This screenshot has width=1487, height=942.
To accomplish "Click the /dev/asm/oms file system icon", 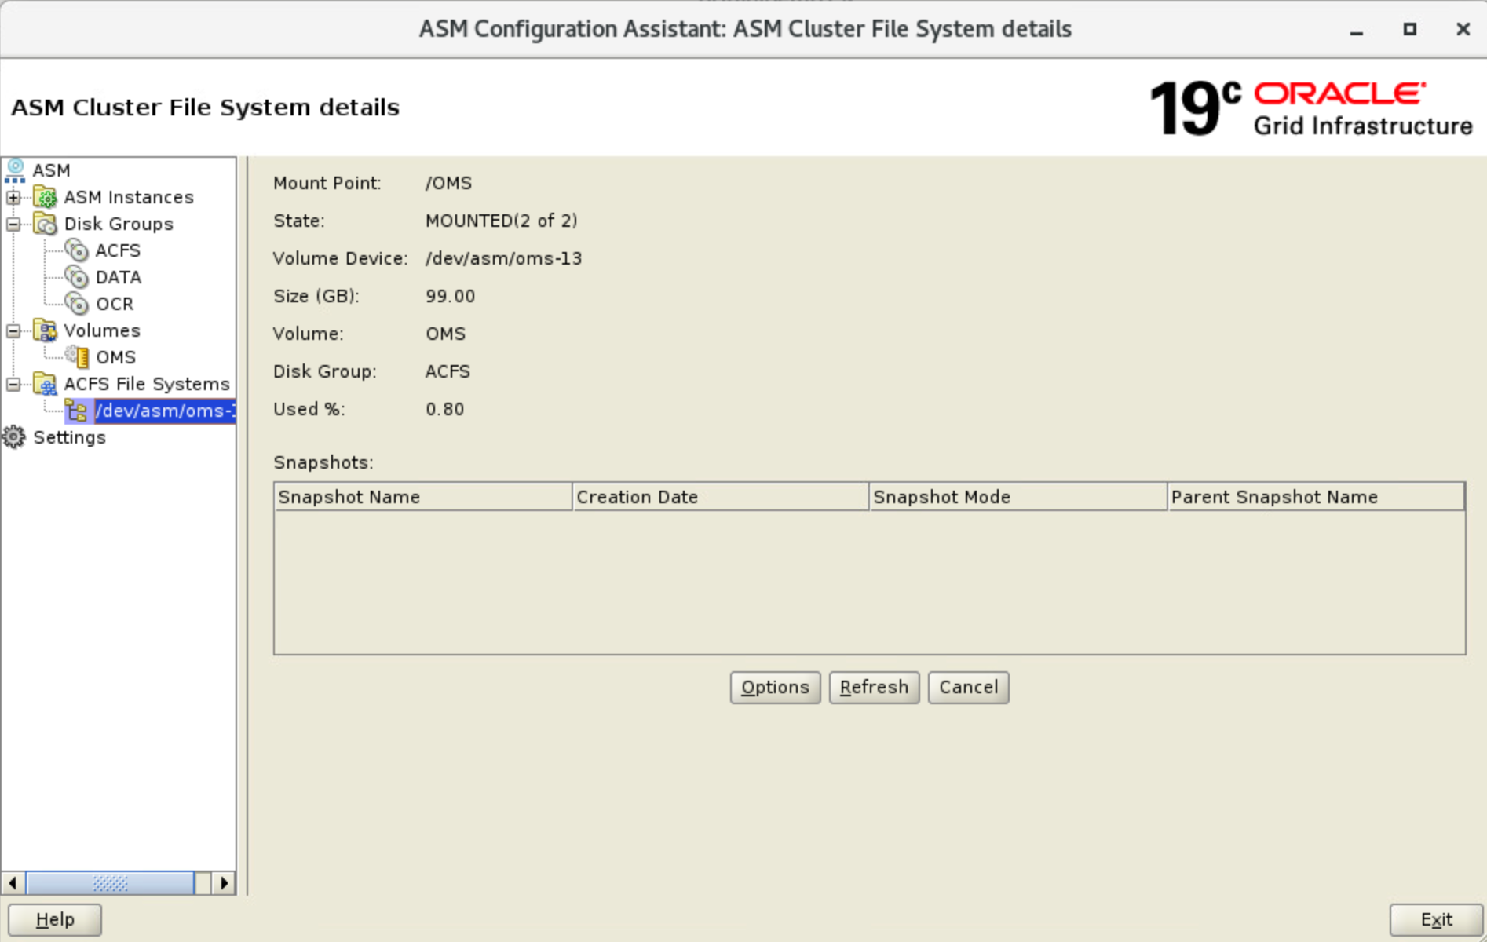I will point(77,411).
